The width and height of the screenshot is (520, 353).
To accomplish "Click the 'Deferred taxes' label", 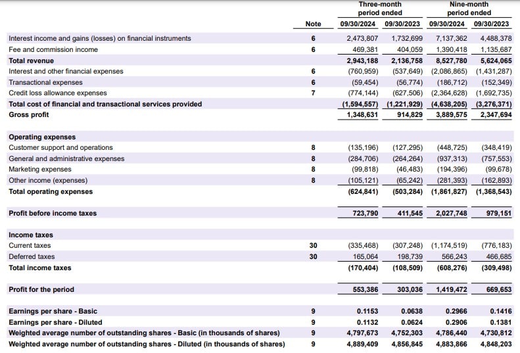I will click(32, 257).
